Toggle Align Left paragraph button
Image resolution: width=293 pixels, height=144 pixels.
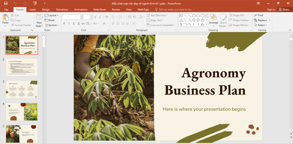tap(113, 23)
